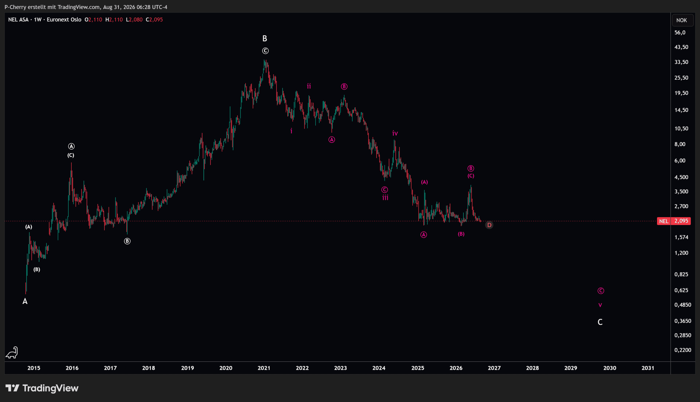Screen dimensions: 700x402
Task: Click the open value O2,110
Action: tap(94, 20)
